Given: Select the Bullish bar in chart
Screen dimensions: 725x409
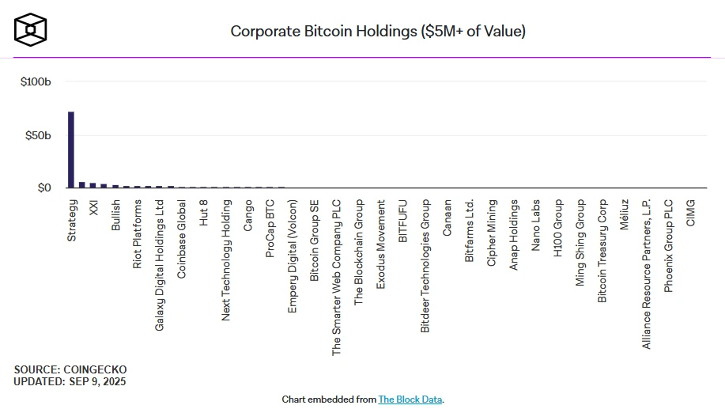Looking at the screenshot, I should (115, 186).
